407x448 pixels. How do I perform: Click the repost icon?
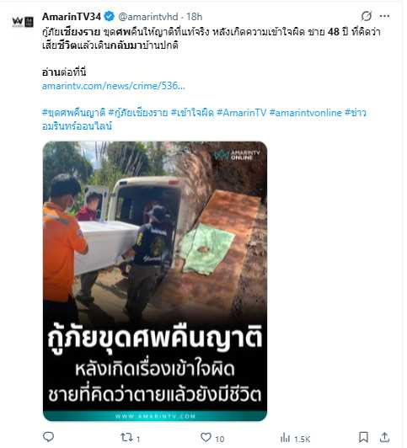point(126,437)
